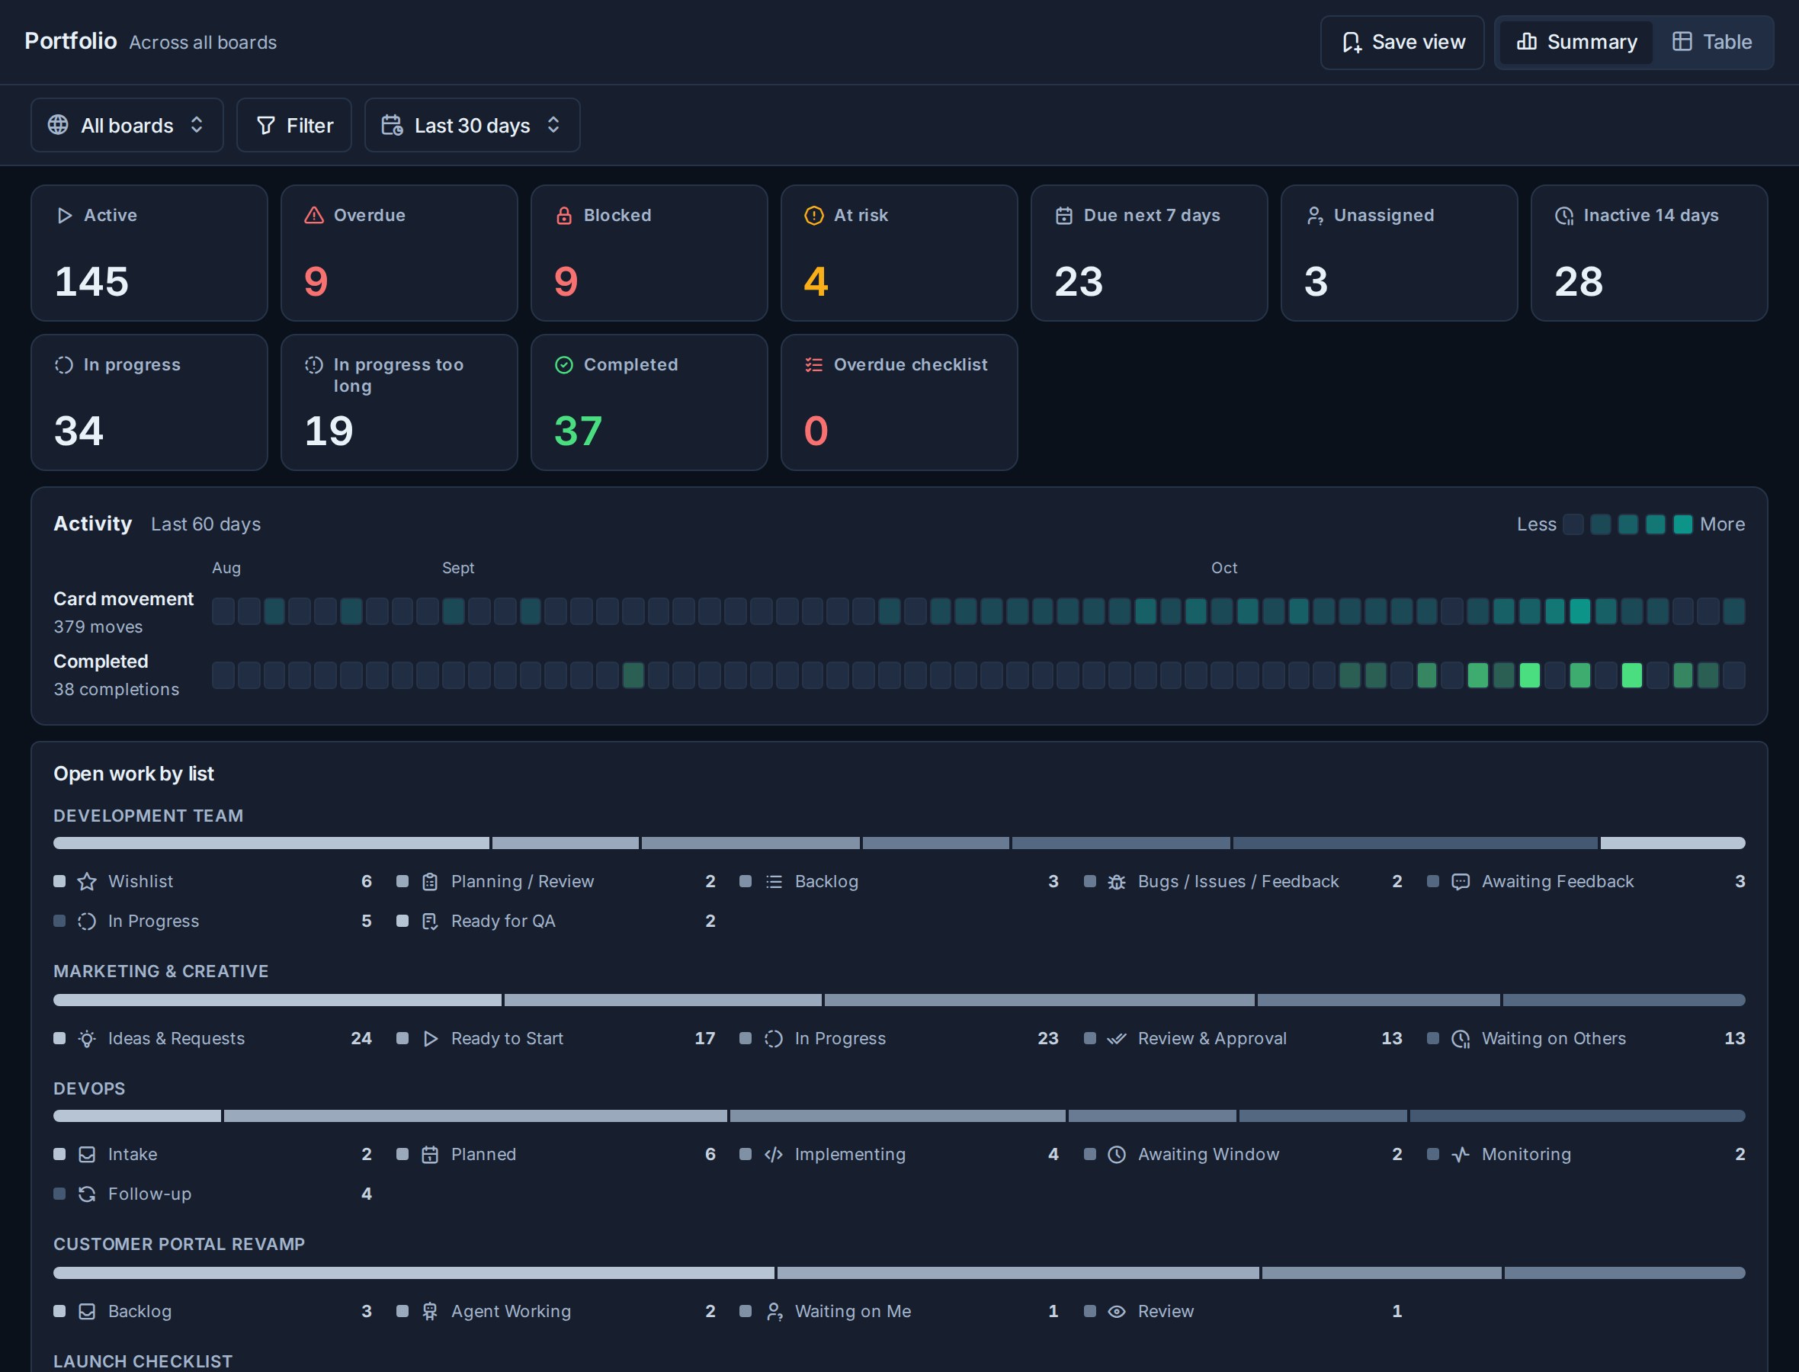The image size is (1799, 1372).
Task: Click the Ready for QA icon
Action: [x=429, y=922]
